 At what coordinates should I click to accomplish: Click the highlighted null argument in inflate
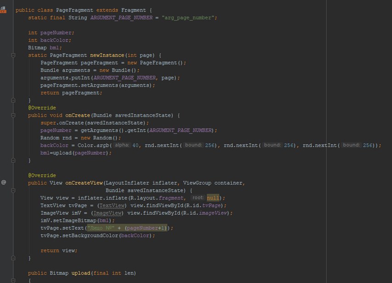tap(213, 198)
